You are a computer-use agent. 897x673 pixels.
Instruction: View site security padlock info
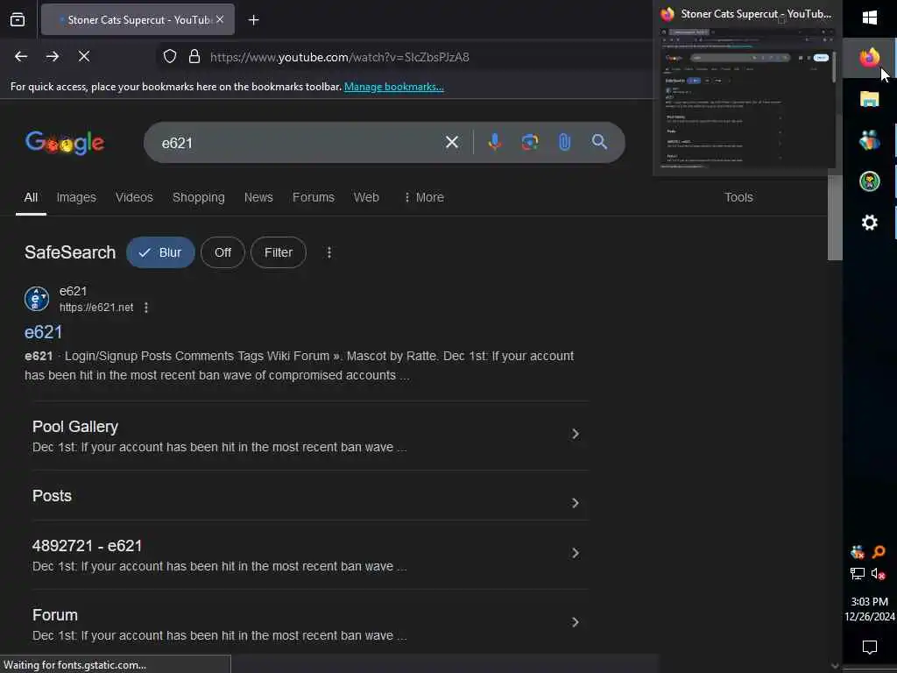[194, 57]
